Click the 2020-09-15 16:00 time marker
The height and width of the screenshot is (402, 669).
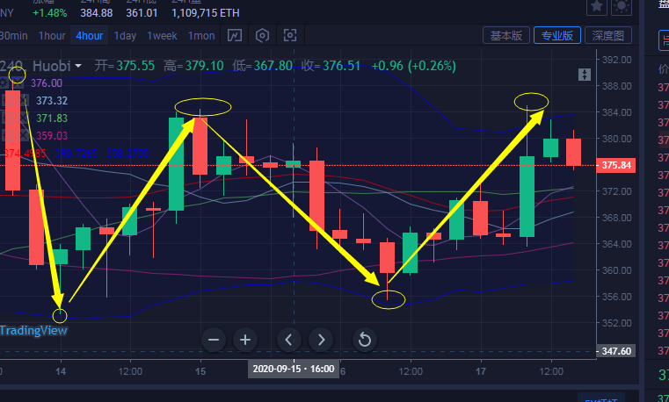[293, 369]
